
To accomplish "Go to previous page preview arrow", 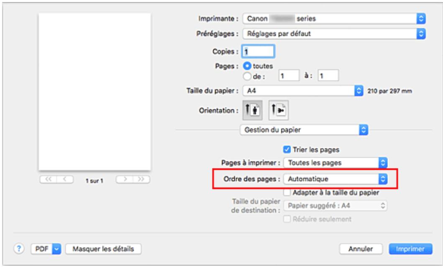I will 65,179.
